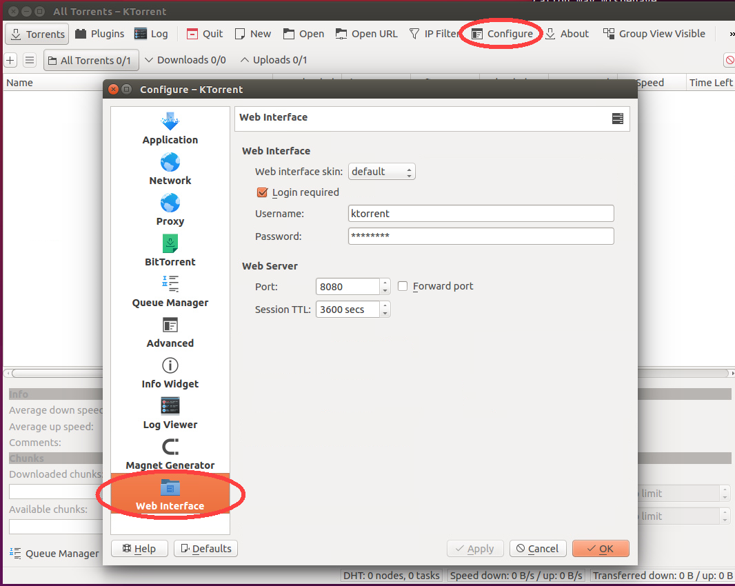Increase Session TTL with up arrow
Viewport: 735px width, 586px height.
[385, 305]
